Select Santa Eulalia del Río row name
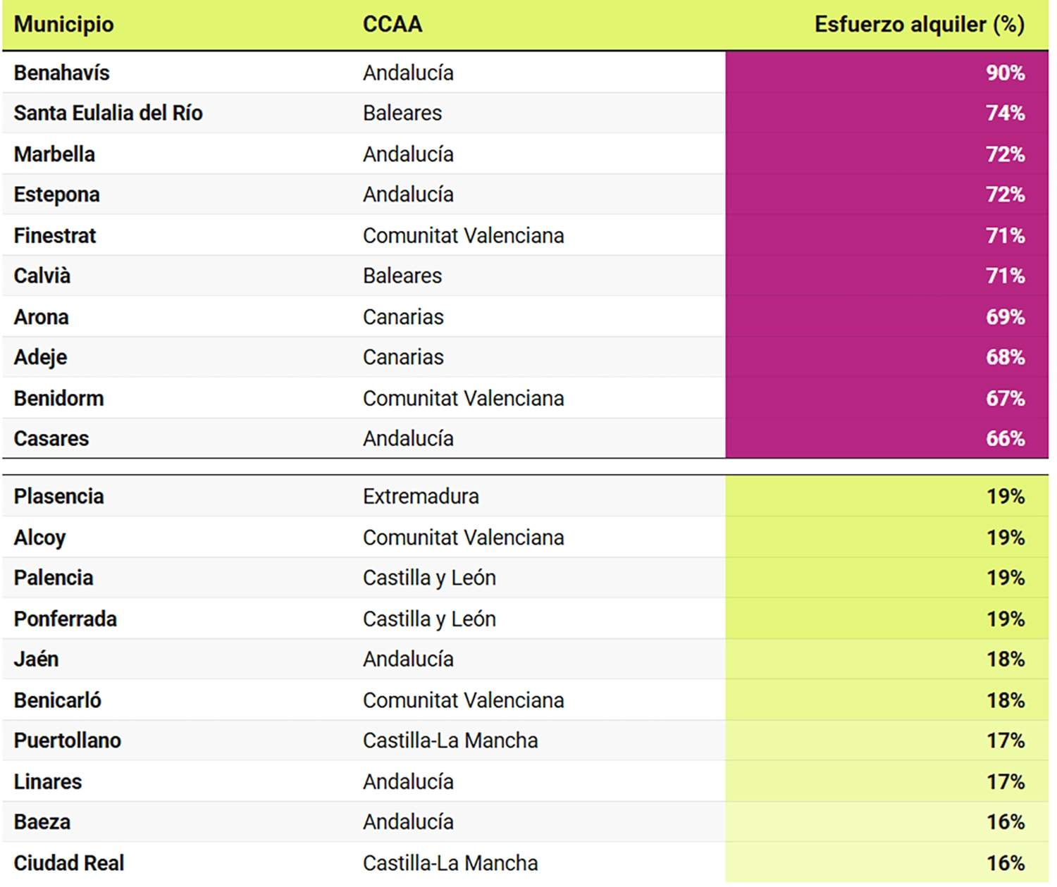This screenshot has width=1057, height=887. coord(108,113)
